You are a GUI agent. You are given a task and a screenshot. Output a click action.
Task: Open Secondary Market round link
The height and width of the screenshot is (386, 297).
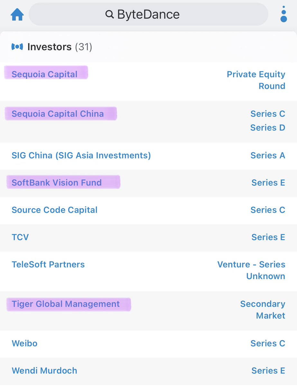[x=263, y=310]
